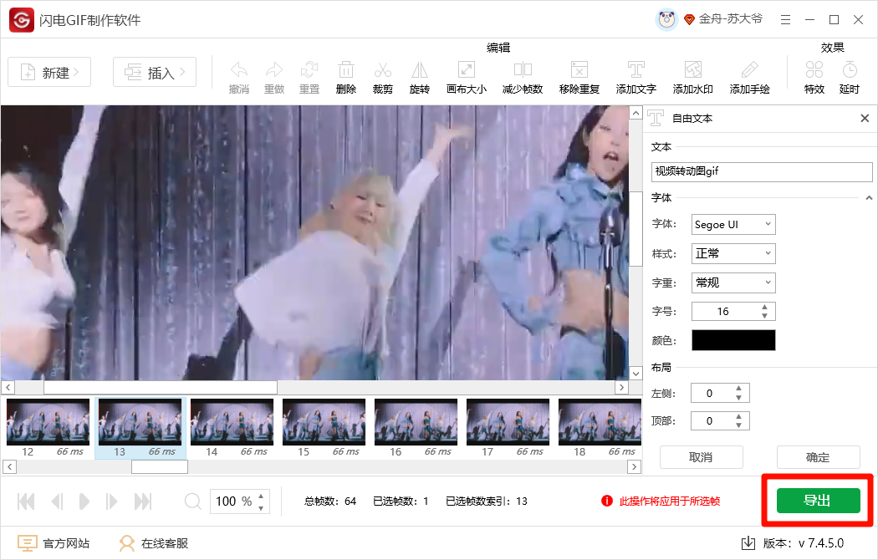Open the Insert (插入) dropdown button

tap(155, 72)
